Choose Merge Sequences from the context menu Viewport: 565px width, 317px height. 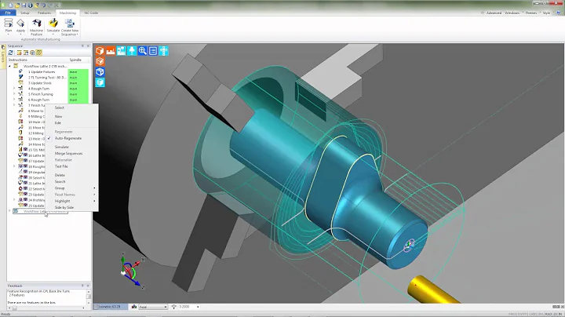click(x=68, y=154)
